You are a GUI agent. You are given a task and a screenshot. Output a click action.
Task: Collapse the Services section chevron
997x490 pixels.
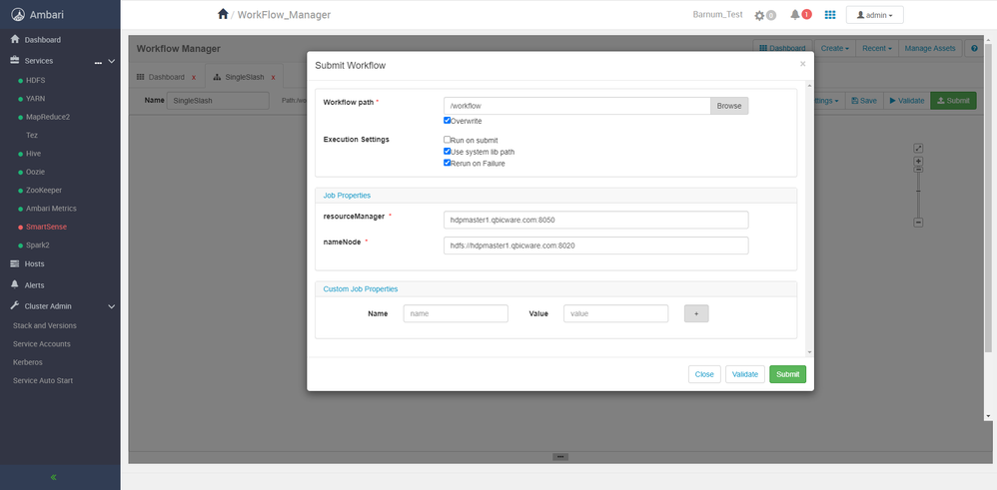(x=111, y=62)
